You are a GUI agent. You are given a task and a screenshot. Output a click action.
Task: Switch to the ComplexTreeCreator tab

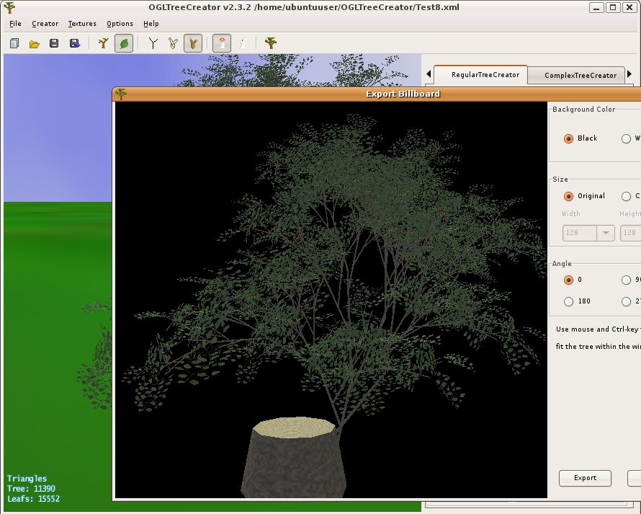pos(580,75)
